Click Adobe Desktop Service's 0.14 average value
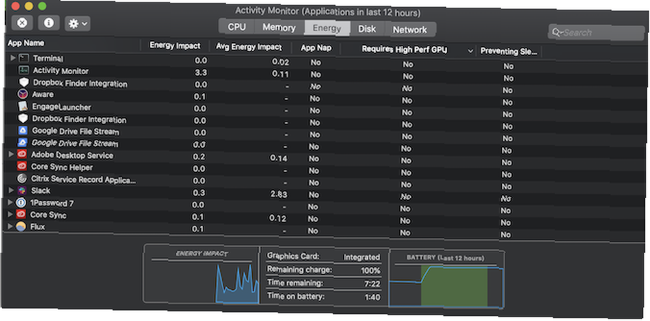 point(279,158)
